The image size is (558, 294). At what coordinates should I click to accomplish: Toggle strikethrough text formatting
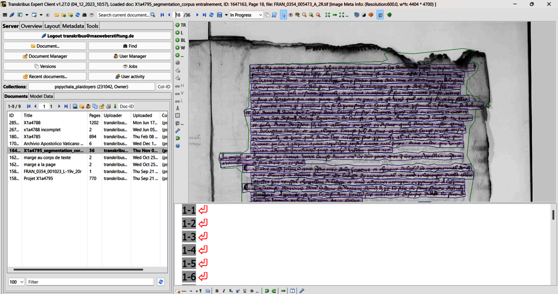pyautogui.click(x=252, y=291)
